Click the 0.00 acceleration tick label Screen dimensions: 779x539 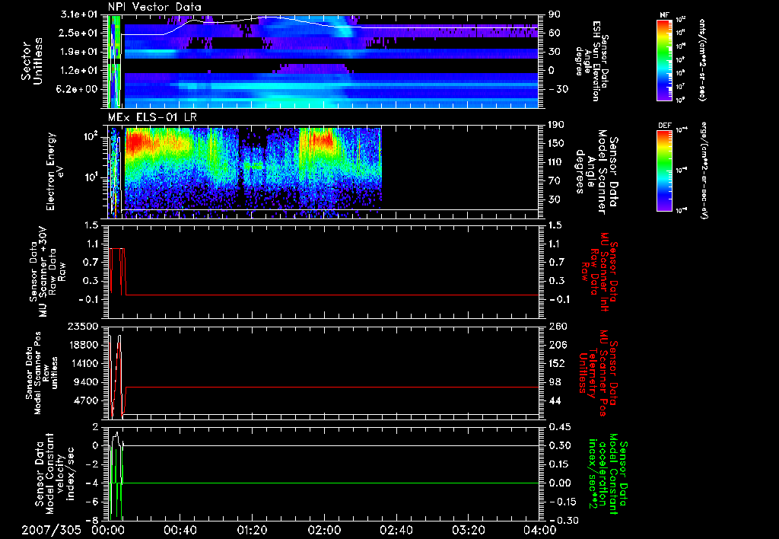[x=560, y=483]
